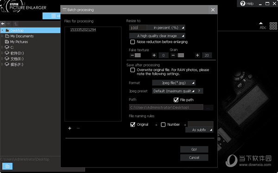Open the Jpeg preset Default dropdown
278x173 pixels.
pos(174,91)
